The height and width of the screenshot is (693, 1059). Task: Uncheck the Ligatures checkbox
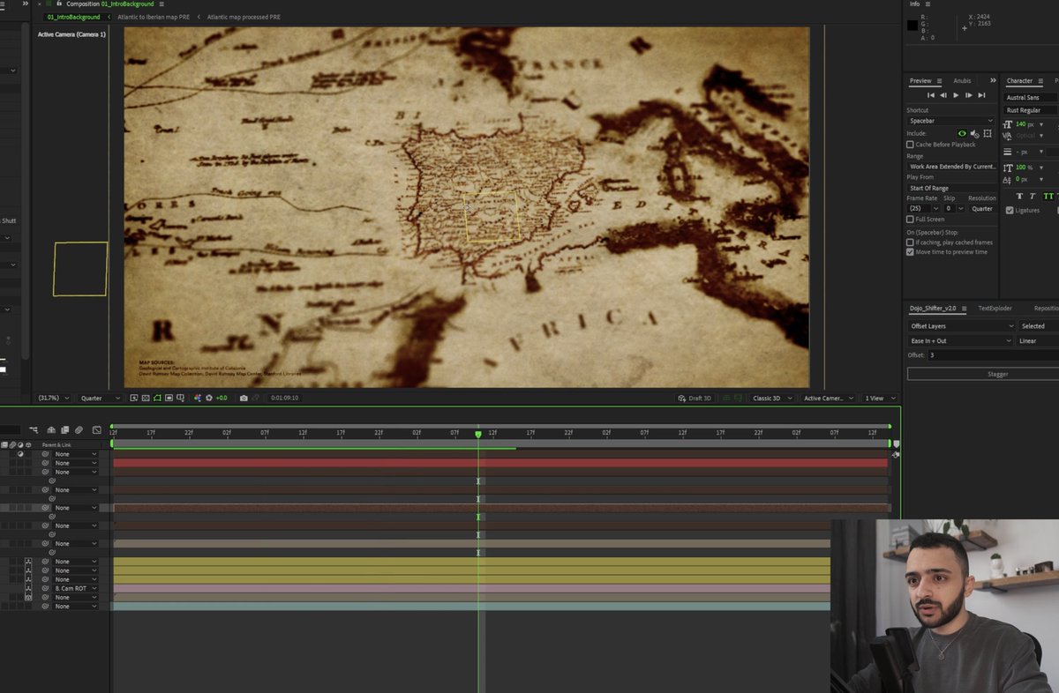pyautogui.click(x=1010, y=210)
